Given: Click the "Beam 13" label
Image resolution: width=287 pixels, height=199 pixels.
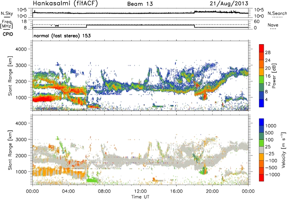Looking at the screenshot, I should [x=140, y=4].
